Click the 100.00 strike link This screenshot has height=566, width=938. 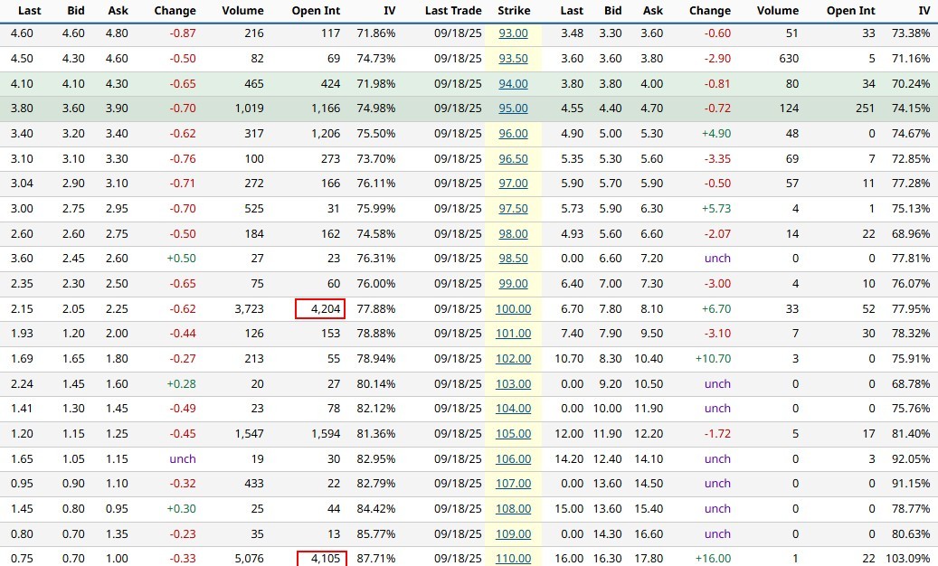513,309
